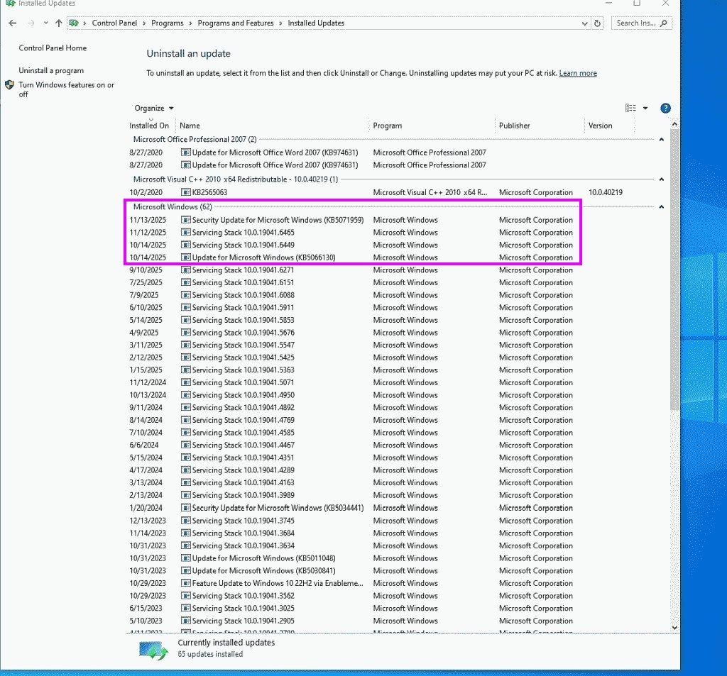
Task: Open Control Panel Home link
Action: pyautogui.click(x=53, y=48)
